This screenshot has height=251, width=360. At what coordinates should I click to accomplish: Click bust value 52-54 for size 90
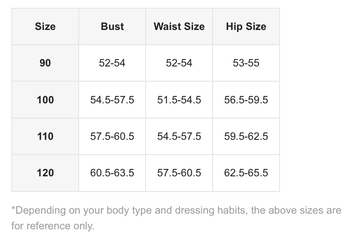(112, 63)
